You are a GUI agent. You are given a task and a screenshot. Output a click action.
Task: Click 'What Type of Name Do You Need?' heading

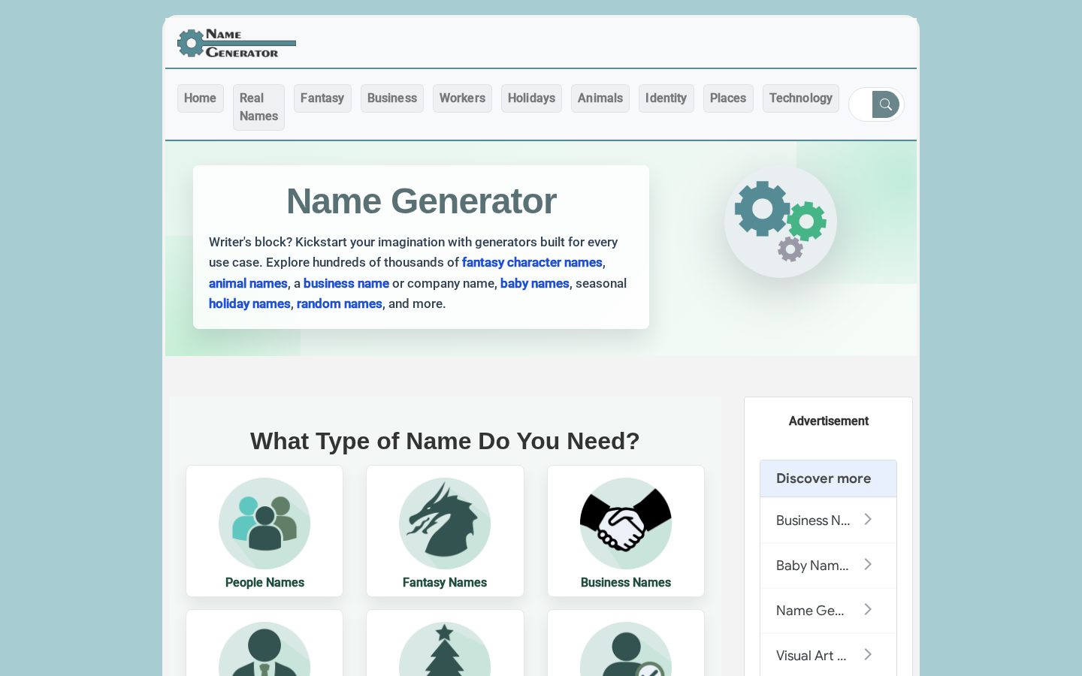[x=445, y=441]
